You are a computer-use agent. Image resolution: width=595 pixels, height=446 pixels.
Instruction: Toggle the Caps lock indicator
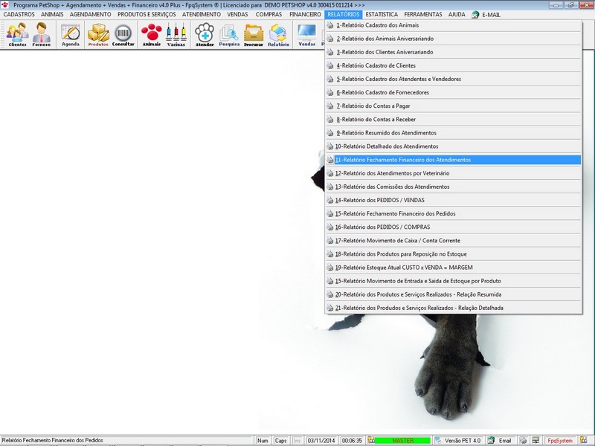click(281, 440)
